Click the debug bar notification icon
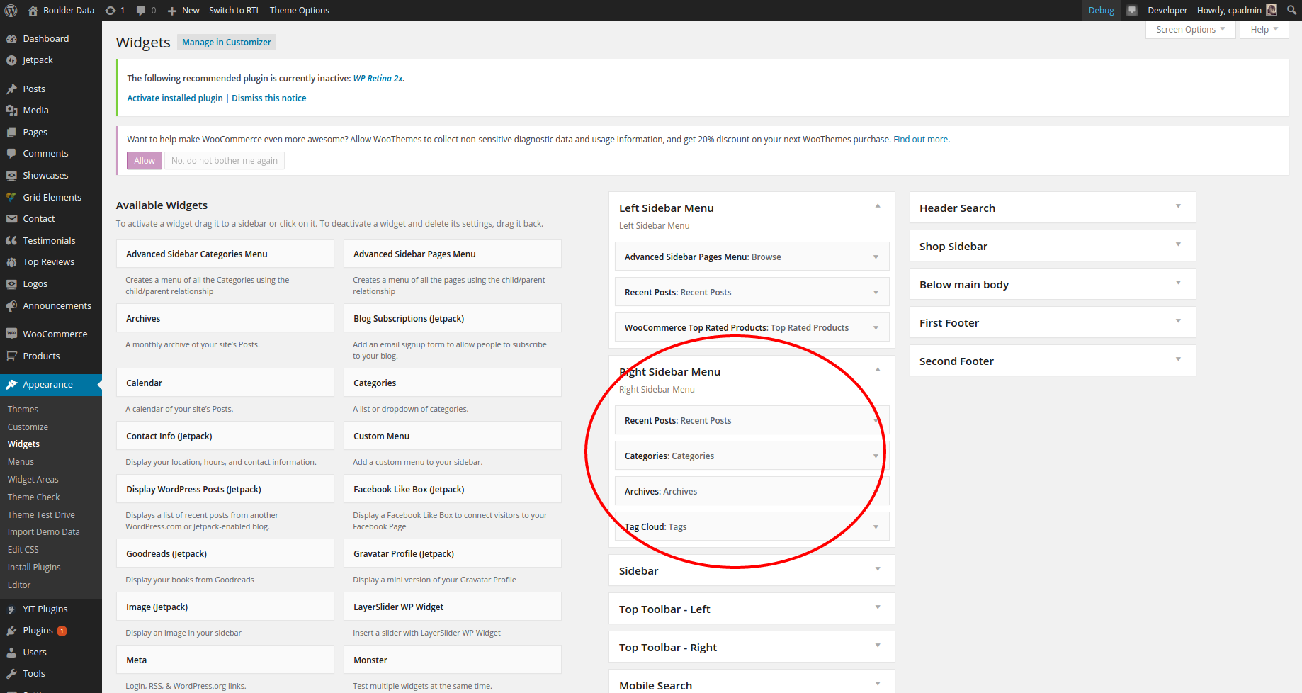Image resolution: width=1302 pixels, height=693 pixels. (1132, 10)
